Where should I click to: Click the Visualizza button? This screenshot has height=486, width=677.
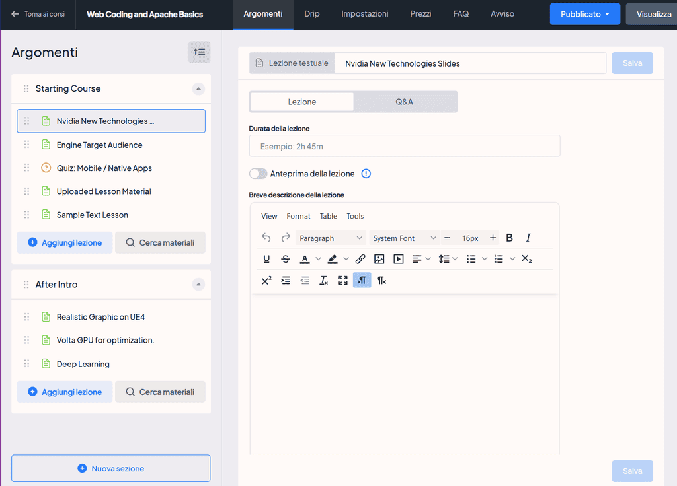[x=653, y=14]
